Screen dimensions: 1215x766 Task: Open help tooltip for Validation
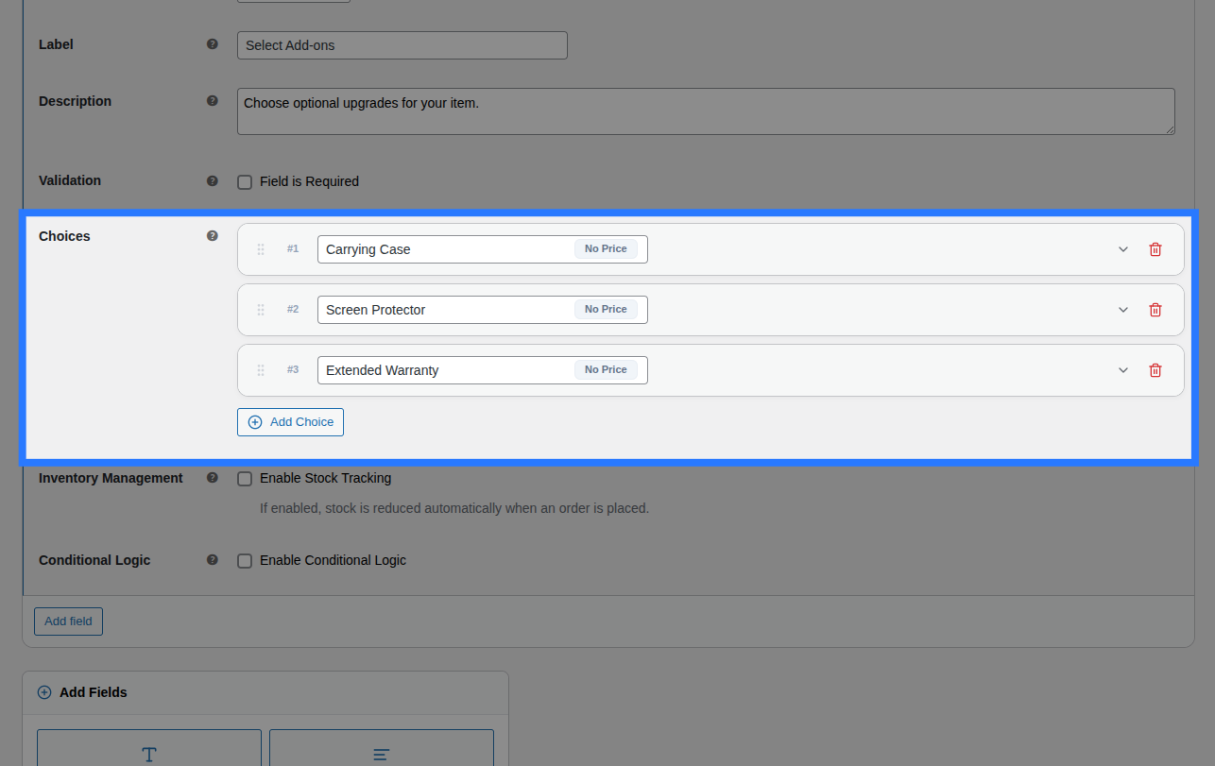click(213, 180)
